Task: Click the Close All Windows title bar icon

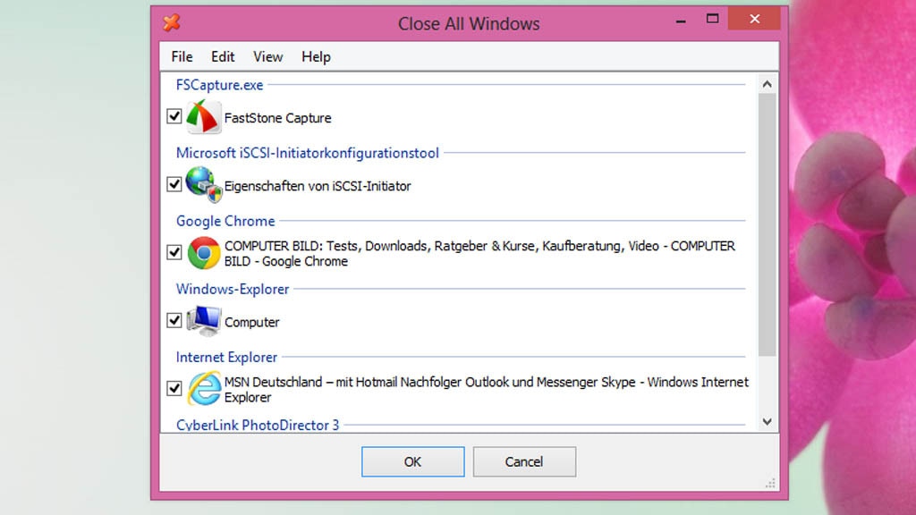Action: tap(172, 22)
